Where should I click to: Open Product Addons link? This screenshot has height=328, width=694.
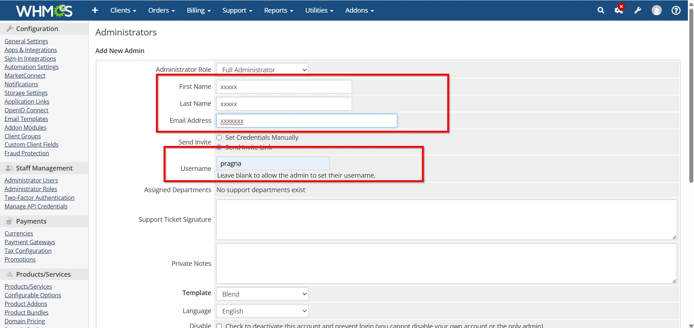tap(26, 304)
